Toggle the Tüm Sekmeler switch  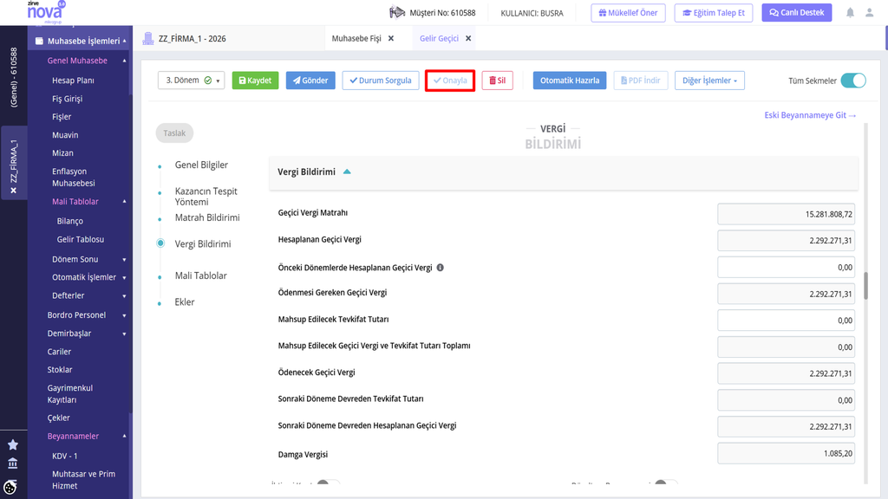coord(853,81)
